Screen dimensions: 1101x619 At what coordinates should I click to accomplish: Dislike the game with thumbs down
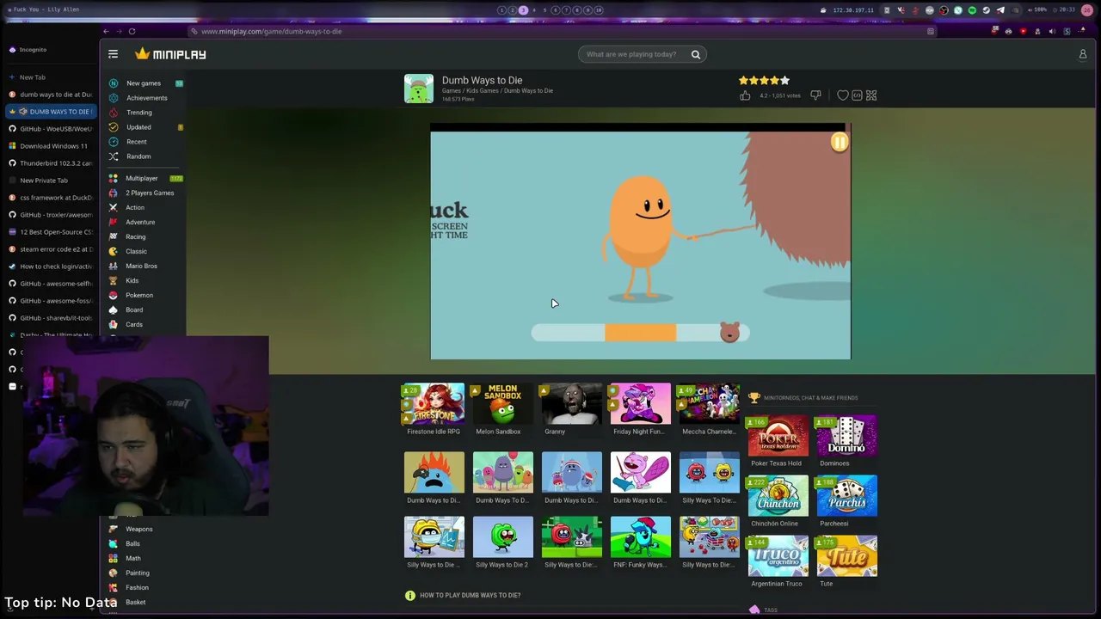tap(815, 95)
